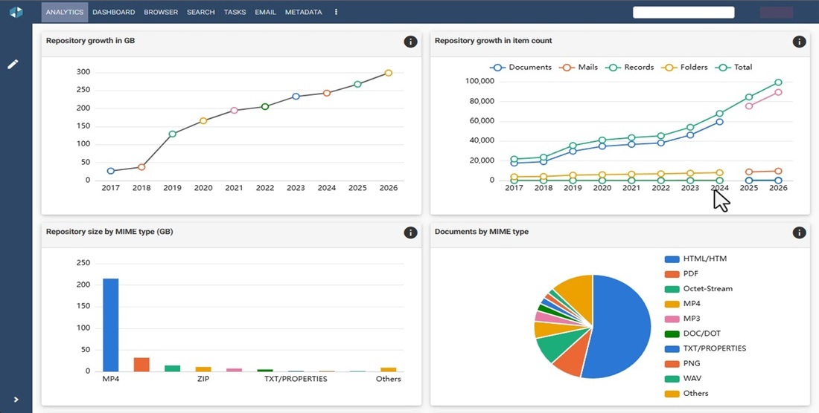Open info for Documents by MIME type

coord(799,232)
